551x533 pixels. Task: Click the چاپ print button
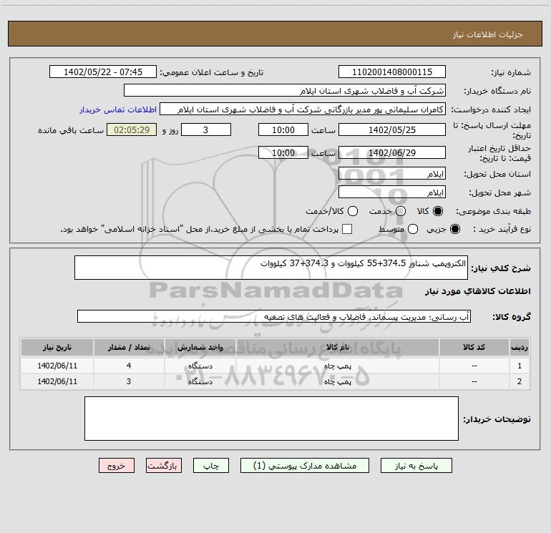[211, 466]
